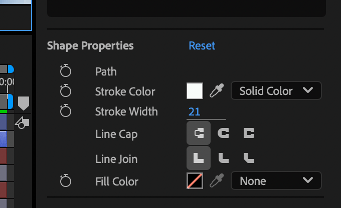Open the white Stroke Color swatch
The width and height of the screenshot is (341, 208).
click(x=195, y=90)
